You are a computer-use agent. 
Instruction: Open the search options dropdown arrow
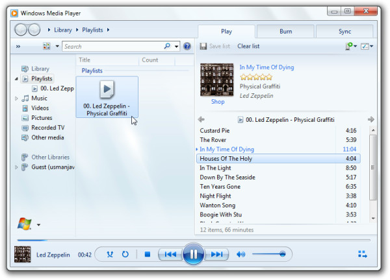coord(176,47)
